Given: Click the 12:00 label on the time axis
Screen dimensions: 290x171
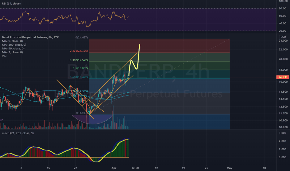Looking at the screenshot, I should (x=135, y=168).
